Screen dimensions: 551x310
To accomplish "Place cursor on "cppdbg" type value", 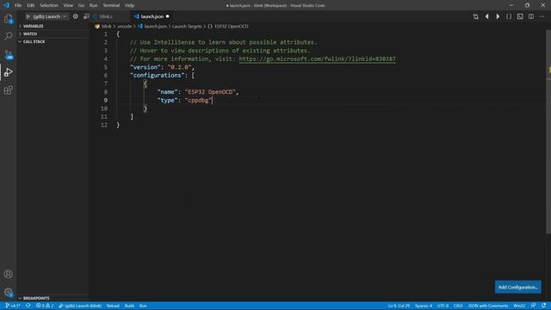I will (x=198, y=100).
